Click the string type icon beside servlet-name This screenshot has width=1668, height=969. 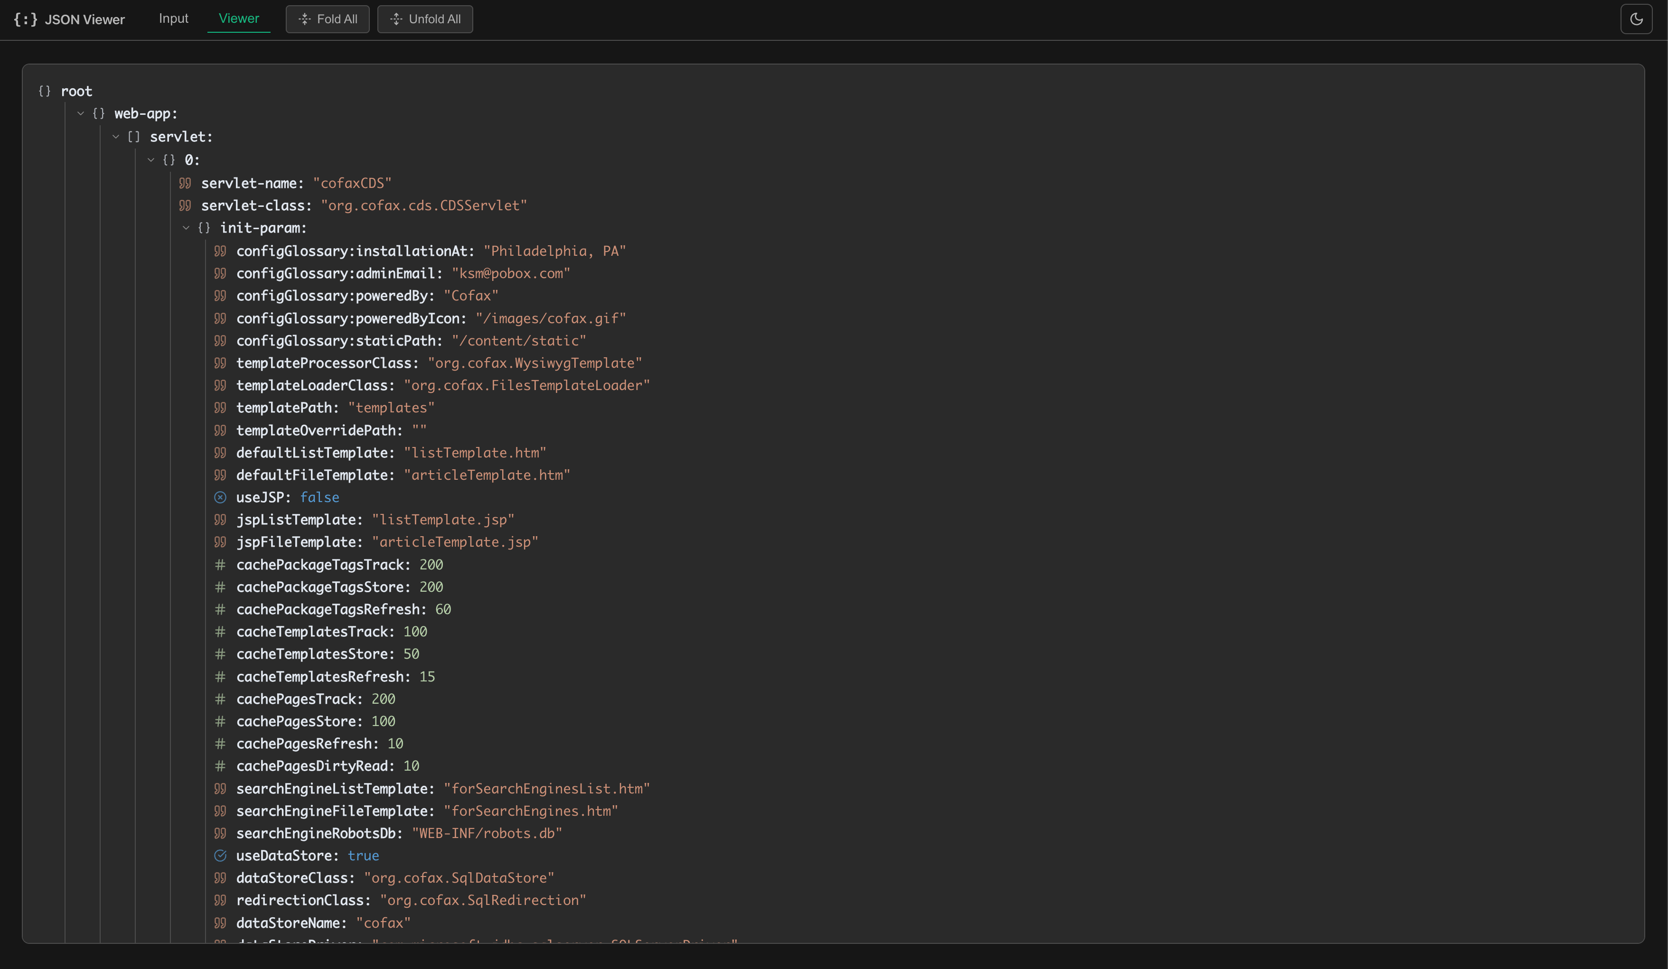(x=186, y=183)
